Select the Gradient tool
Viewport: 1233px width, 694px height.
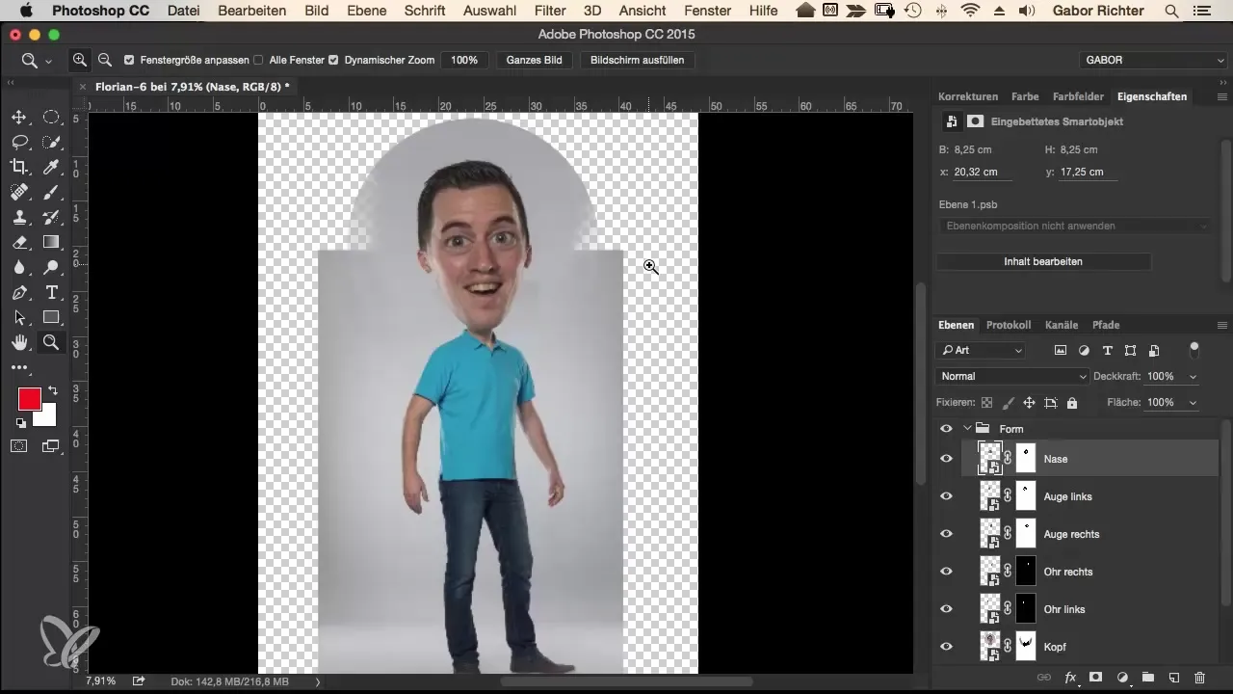pos(51,242)
